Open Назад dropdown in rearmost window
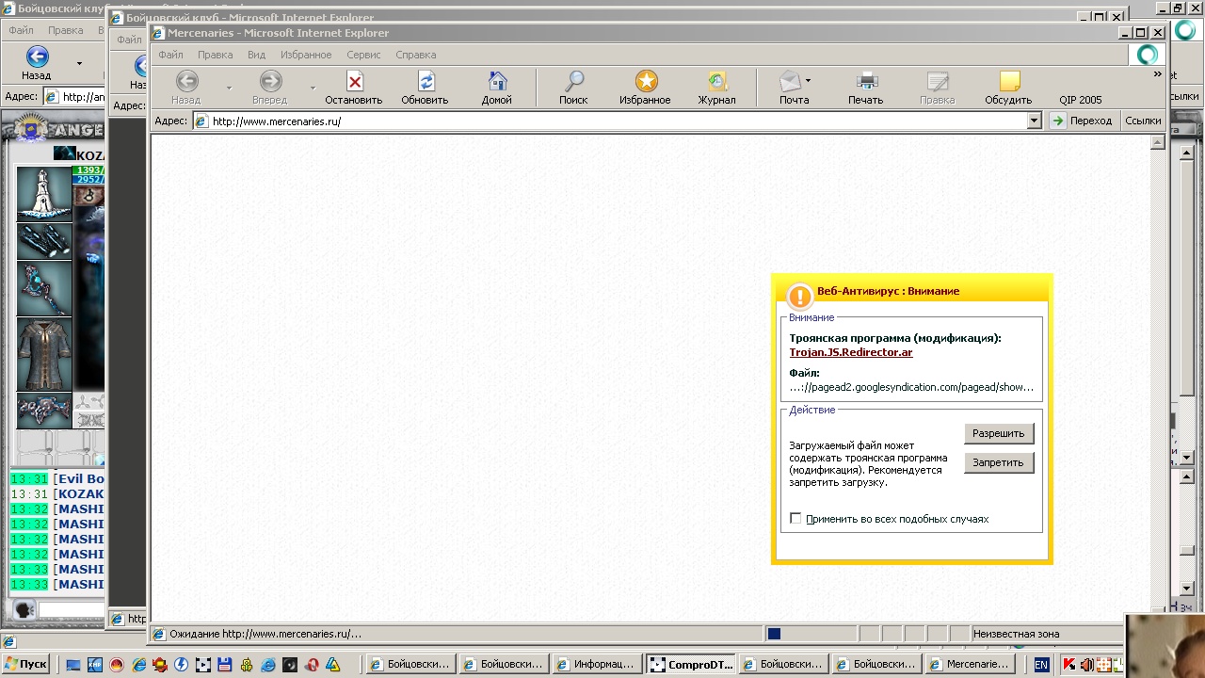 coord(79,63)
